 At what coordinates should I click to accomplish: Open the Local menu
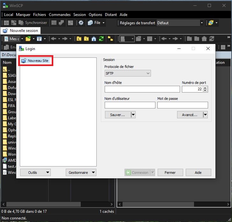(x=9, y=15)
